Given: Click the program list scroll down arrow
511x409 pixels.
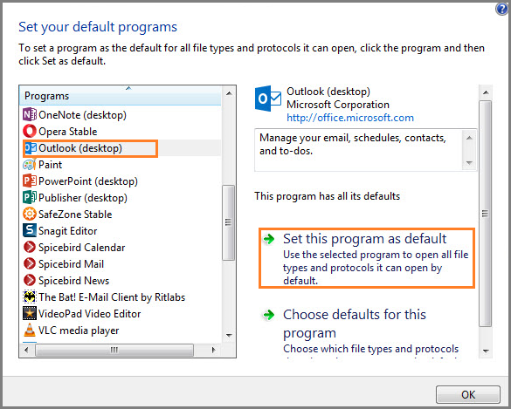Looking at the screenshot, I should [x=229, y=335].
